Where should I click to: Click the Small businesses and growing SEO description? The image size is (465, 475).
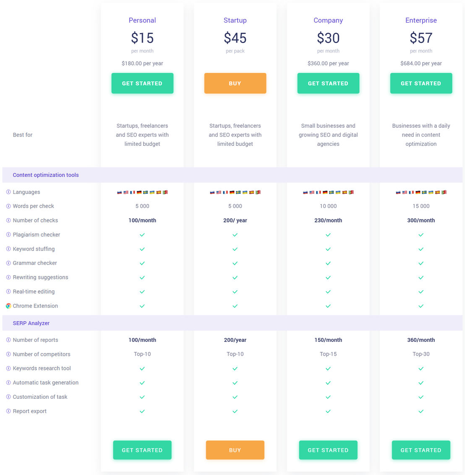tap(328, 135)
